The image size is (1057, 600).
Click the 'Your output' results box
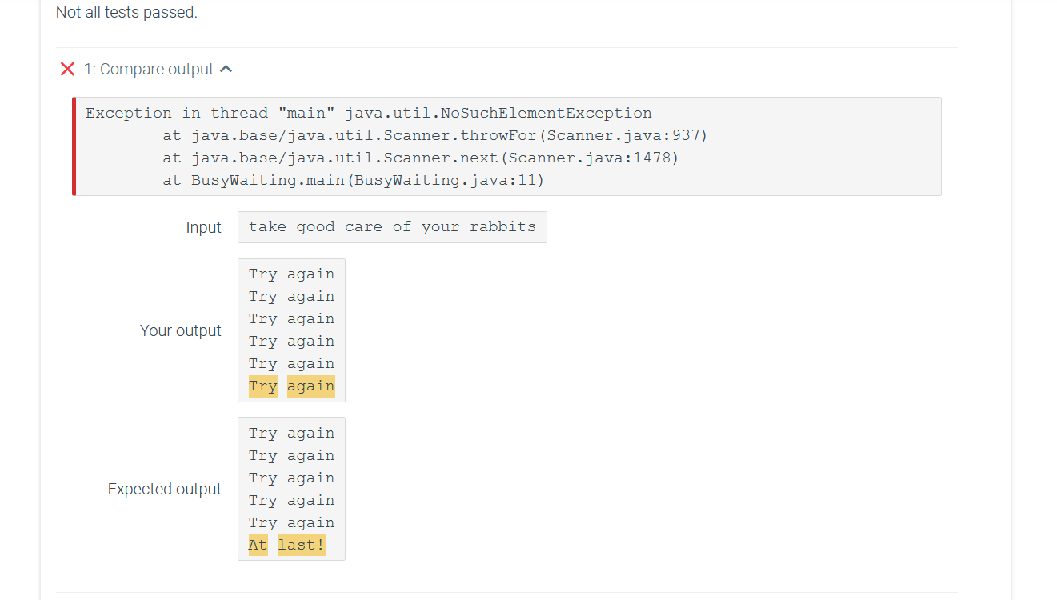tap(291, 330)
